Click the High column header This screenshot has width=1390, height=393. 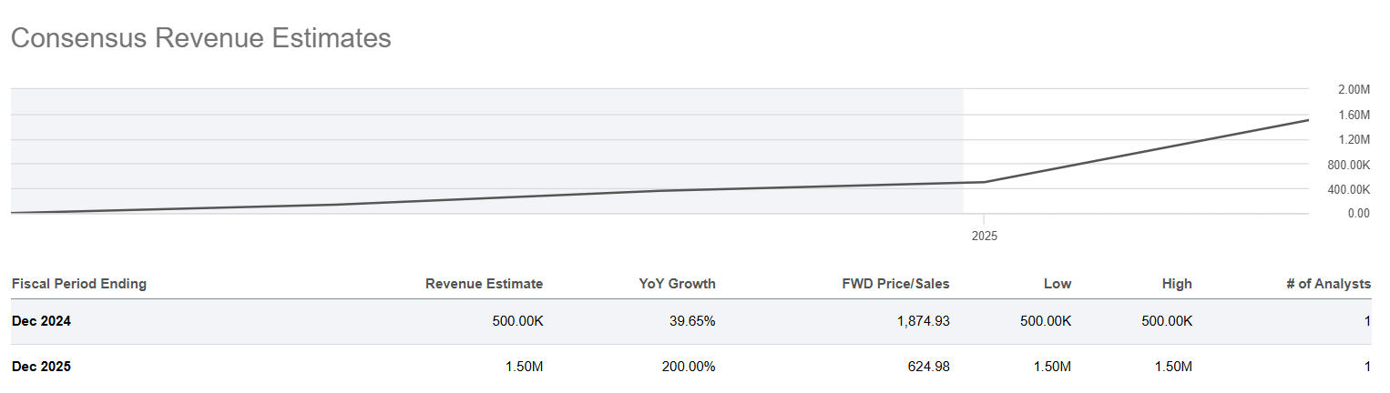[1176, 284]
